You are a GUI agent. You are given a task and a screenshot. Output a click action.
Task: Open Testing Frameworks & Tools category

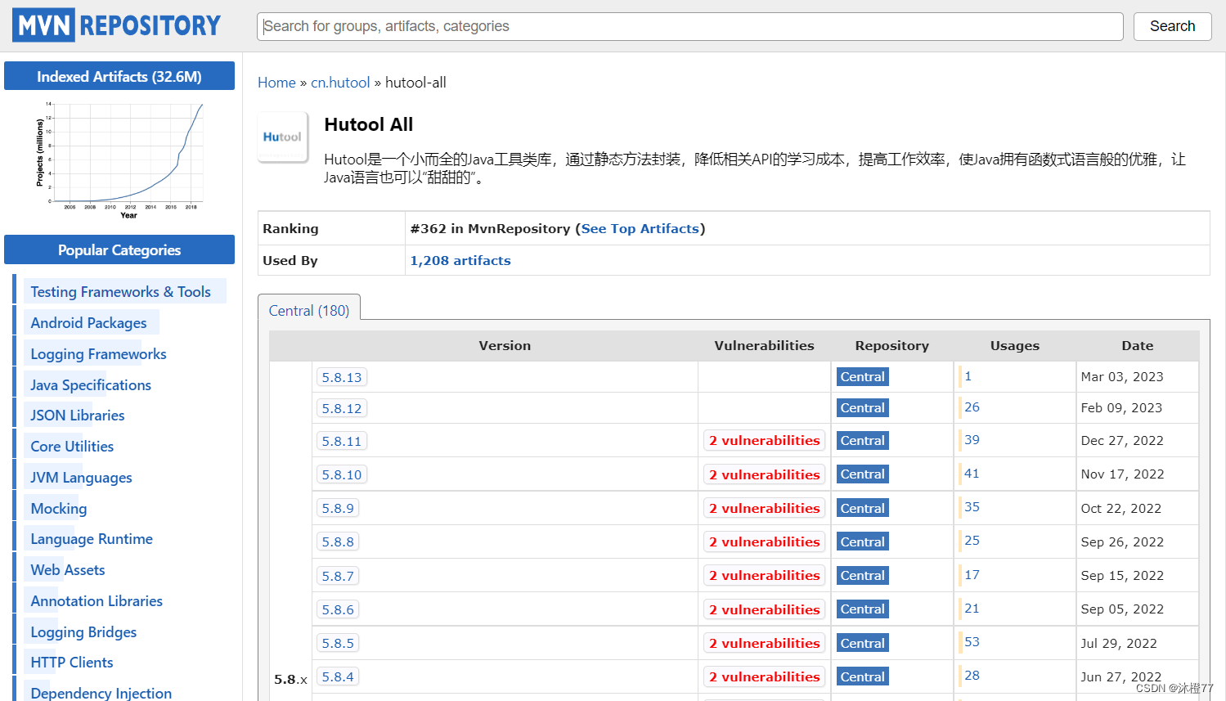pyautogui.click(x=120, y=292)
